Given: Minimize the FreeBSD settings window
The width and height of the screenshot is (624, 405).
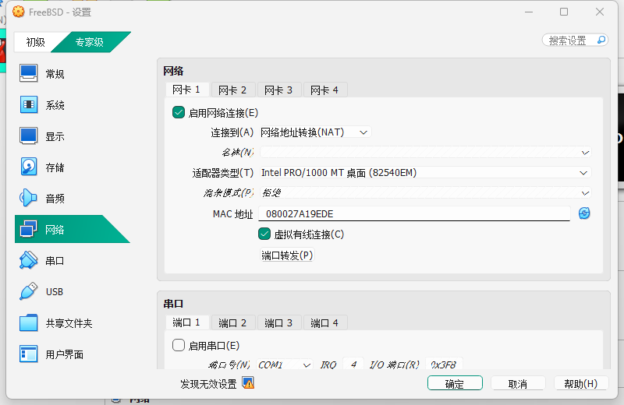Looking at the screenshot, I should click(x=529, y=12).
